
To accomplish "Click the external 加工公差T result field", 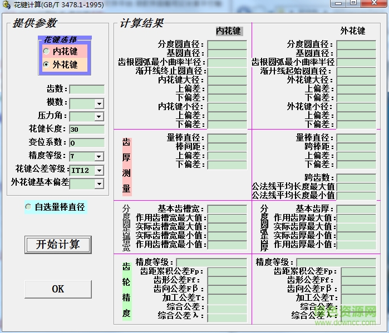I will [x=358, y=298].
